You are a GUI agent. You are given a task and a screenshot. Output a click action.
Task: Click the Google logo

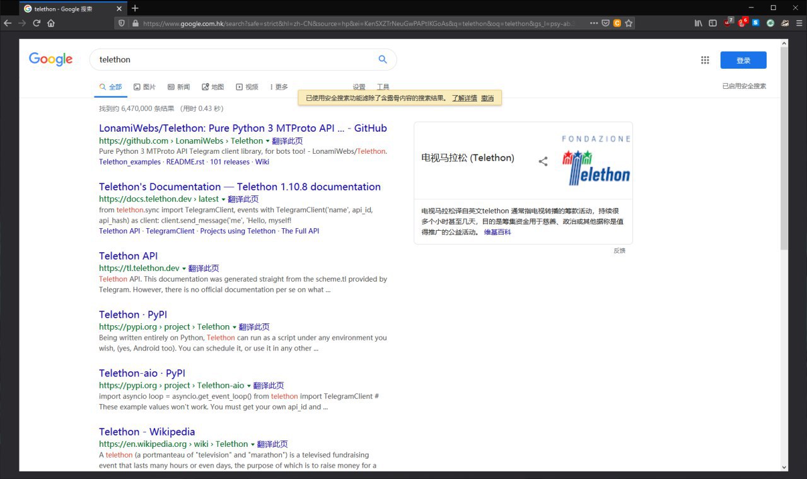click(x=50, y=59)
